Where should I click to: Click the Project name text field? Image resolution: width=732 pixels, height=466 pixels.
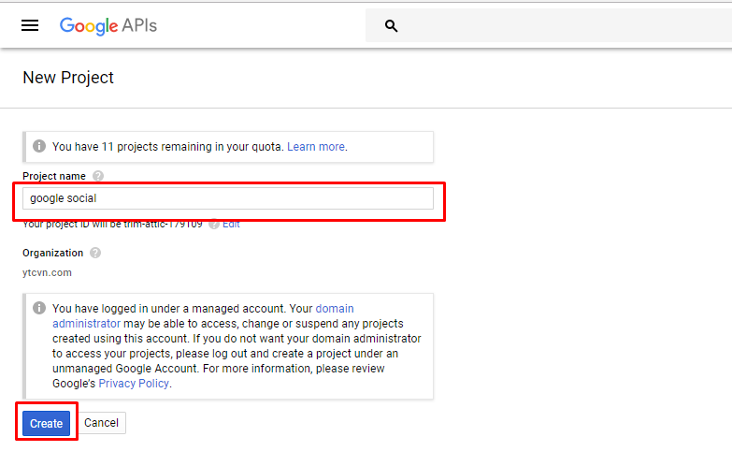coord(228,198)
